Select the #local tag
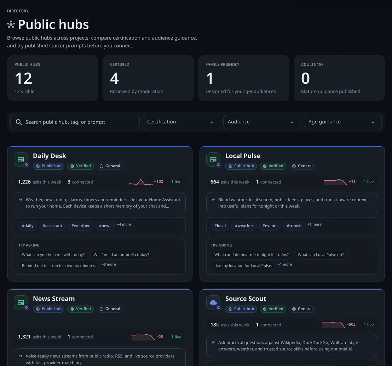 coord(220,226)
